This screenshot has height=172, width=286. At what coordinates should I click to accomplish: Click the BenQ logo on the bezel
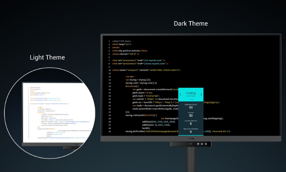click(191, 138)
